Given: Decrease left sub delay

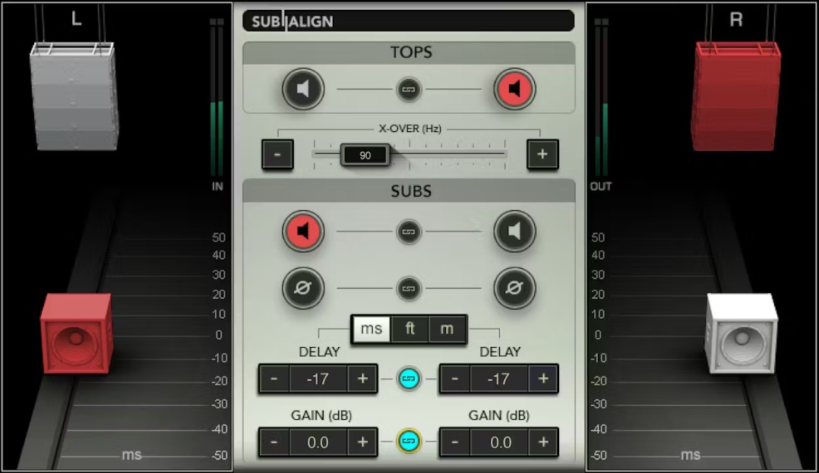Looking at the screenshot, I should click(x=274, y=379).
